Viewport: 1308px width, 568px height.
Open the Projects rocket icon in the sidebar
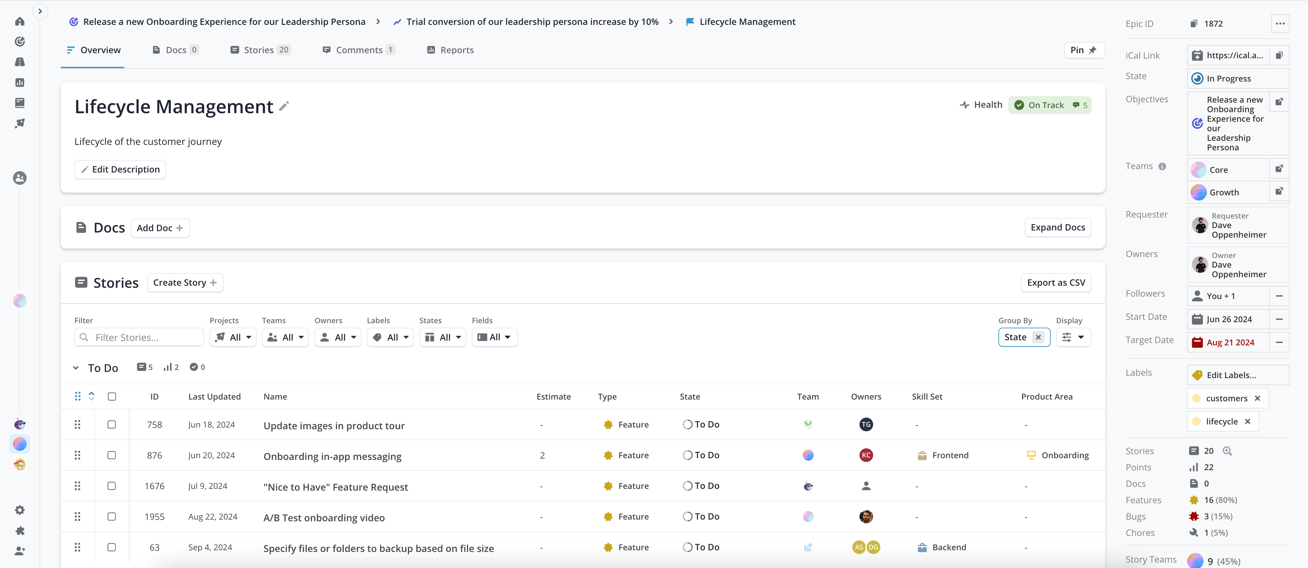click(x=20, y=123)
